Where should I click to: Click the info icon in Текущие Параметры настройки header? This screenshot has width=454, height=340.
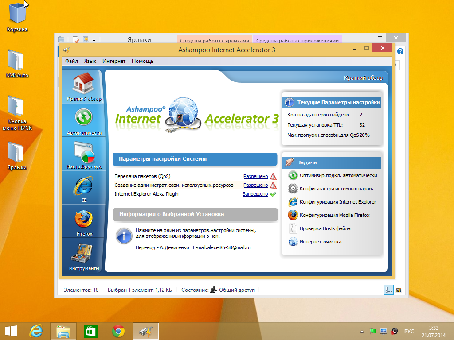tap(289, 102)
